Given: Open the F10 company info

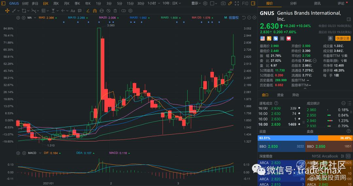Looking at the screenshot, I should 245,3.
